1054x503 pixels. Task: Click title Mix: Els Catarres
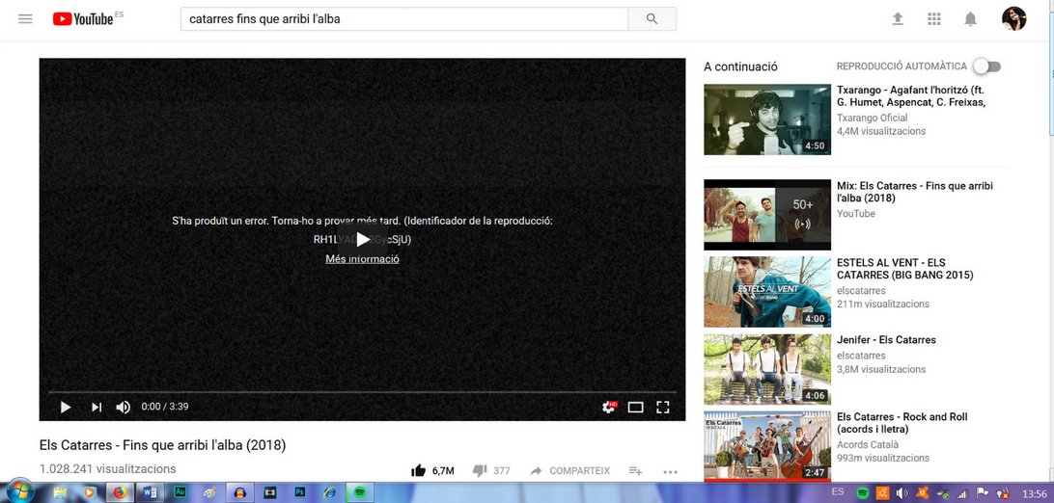915,192
